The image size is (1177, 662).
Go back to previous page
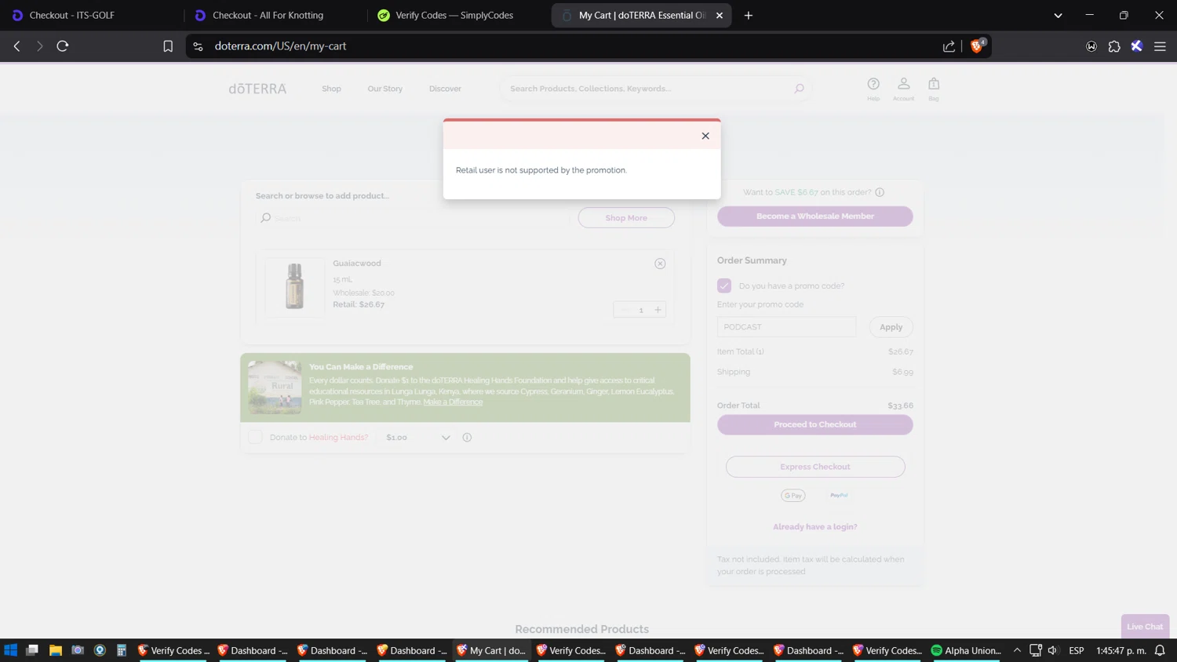16,46
